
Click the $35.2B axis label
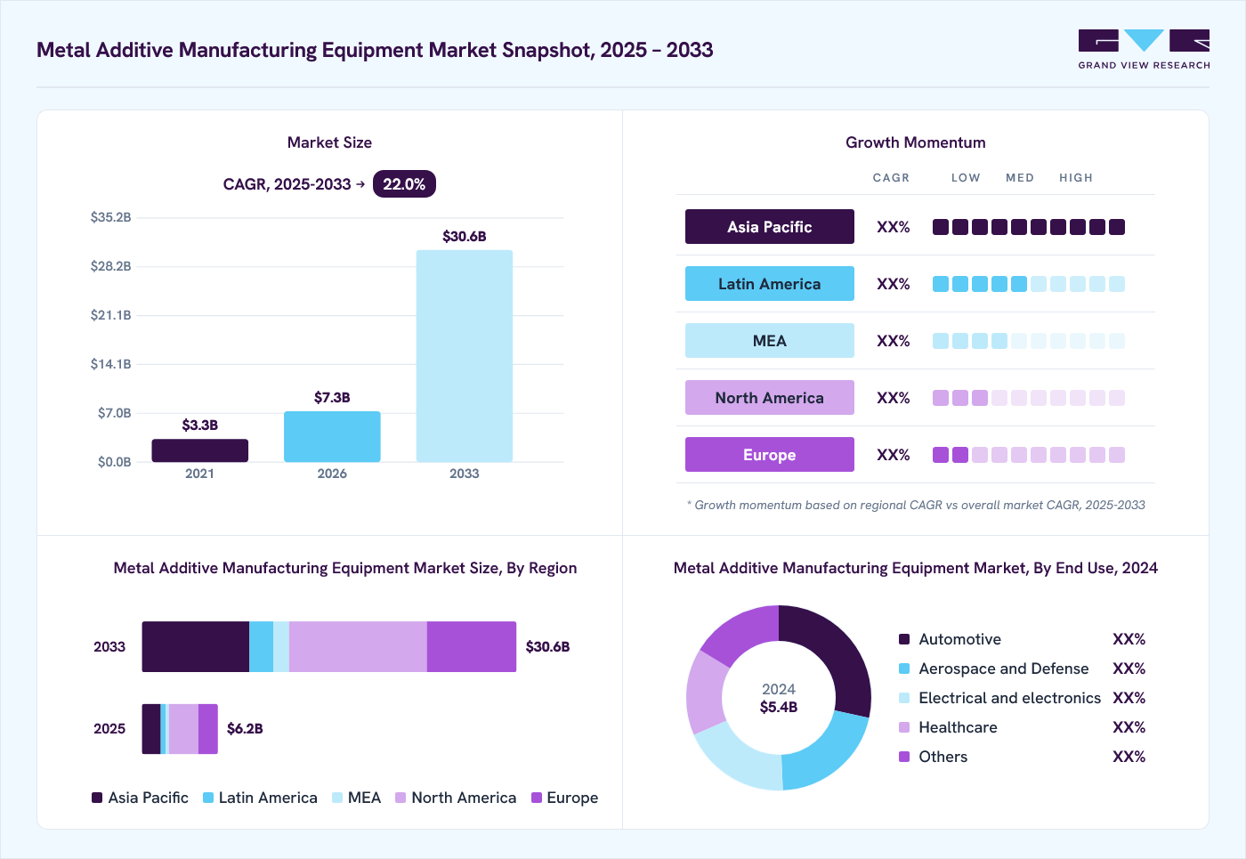click(110, 217)
